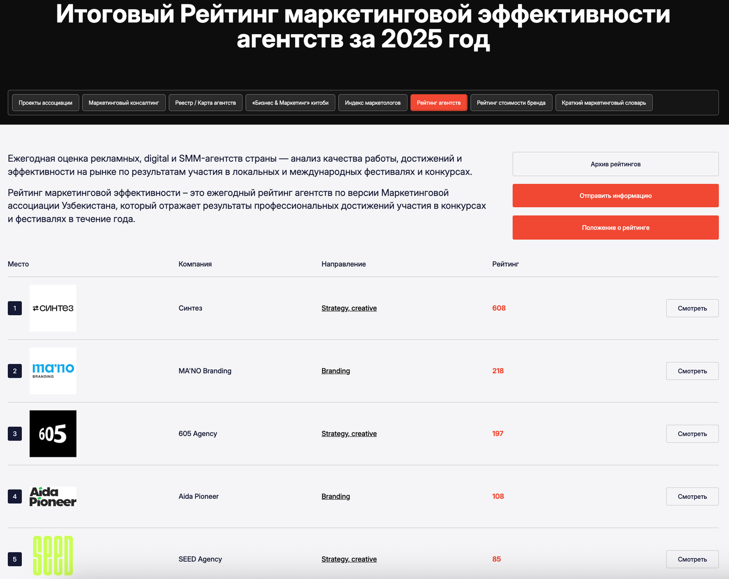Screen dimensions: 729x579
Task: Click company name Синтез
Action: (x=190, y=308)
